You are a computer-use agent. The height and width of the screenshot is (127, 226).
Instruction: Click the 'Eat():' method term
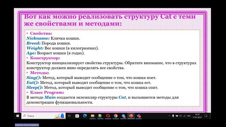[32, 83]
